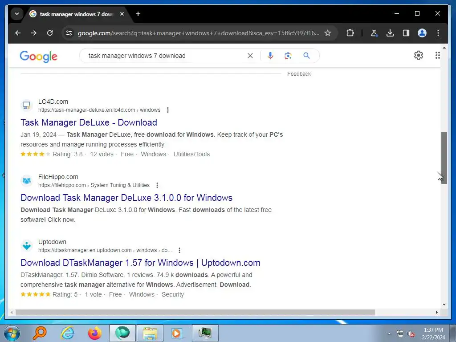The height and width of the screenshot is (342, 456).
Task: Open more options for LO4D.com result
Action: point(168,110)
